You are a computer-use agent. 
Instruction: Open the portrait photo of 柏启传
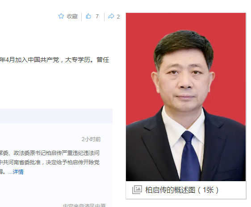[186, 97]
